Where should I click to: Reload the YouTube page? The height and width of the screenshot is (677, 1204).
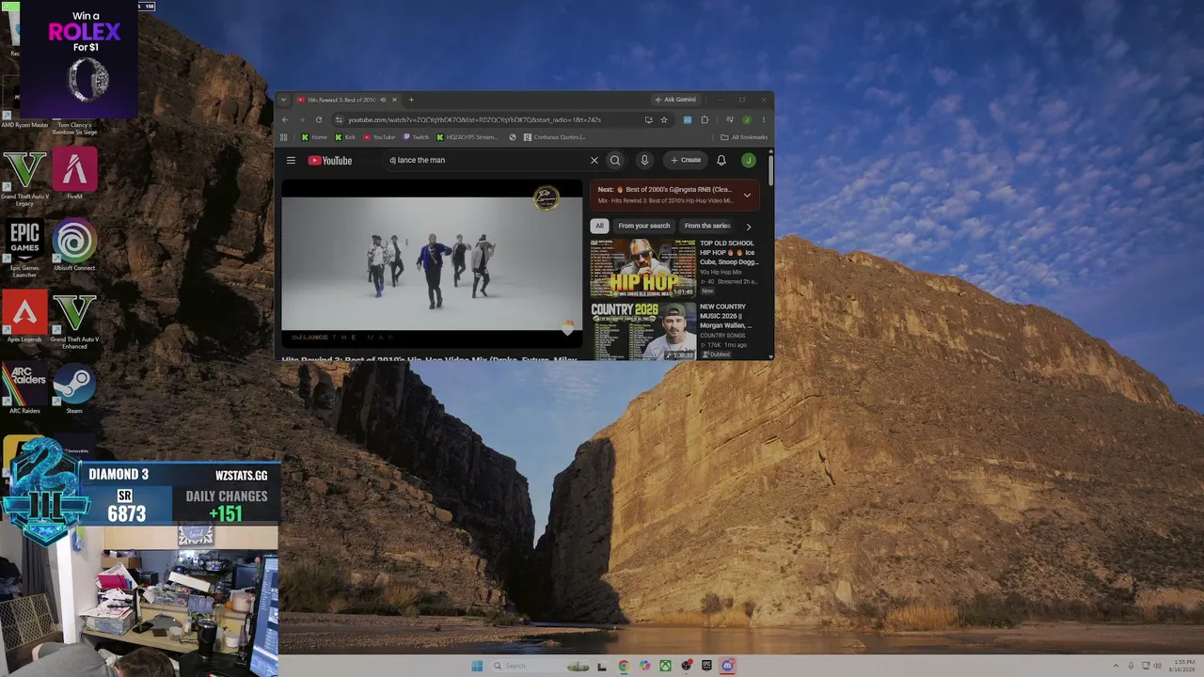coord(319,119)
